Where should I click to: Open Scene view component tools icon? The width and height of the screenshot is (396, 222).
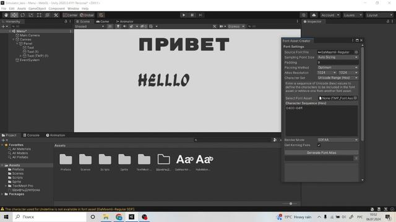coord(215,26)
